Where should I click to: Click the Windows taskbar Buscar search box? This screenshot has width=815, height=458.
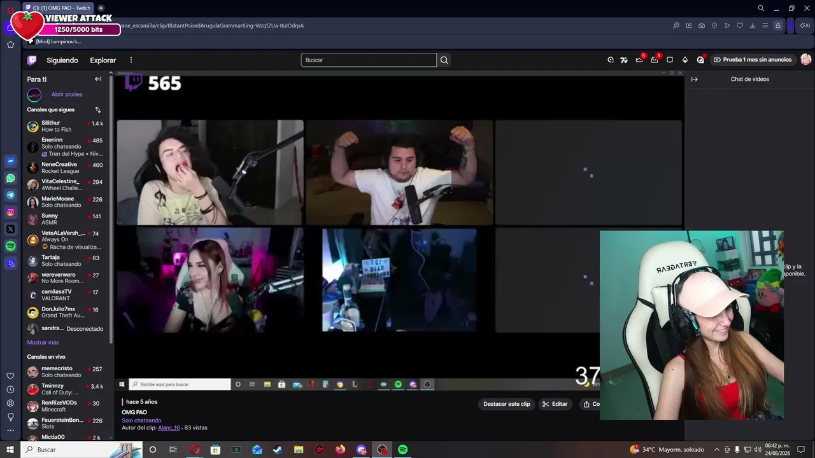pyautogui.click(x=81, y=450)
